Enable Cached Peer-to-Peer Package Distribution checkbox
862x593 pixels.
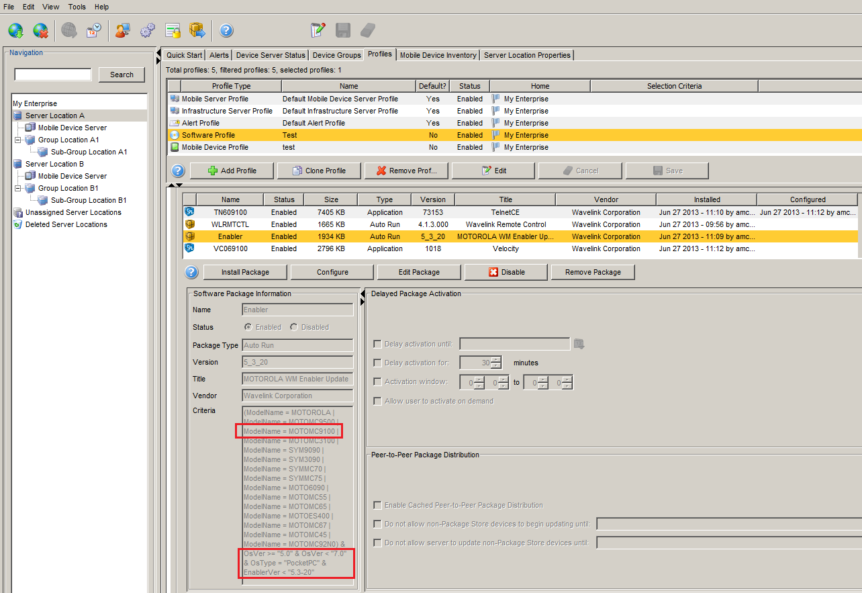click(x=377, y=505)
